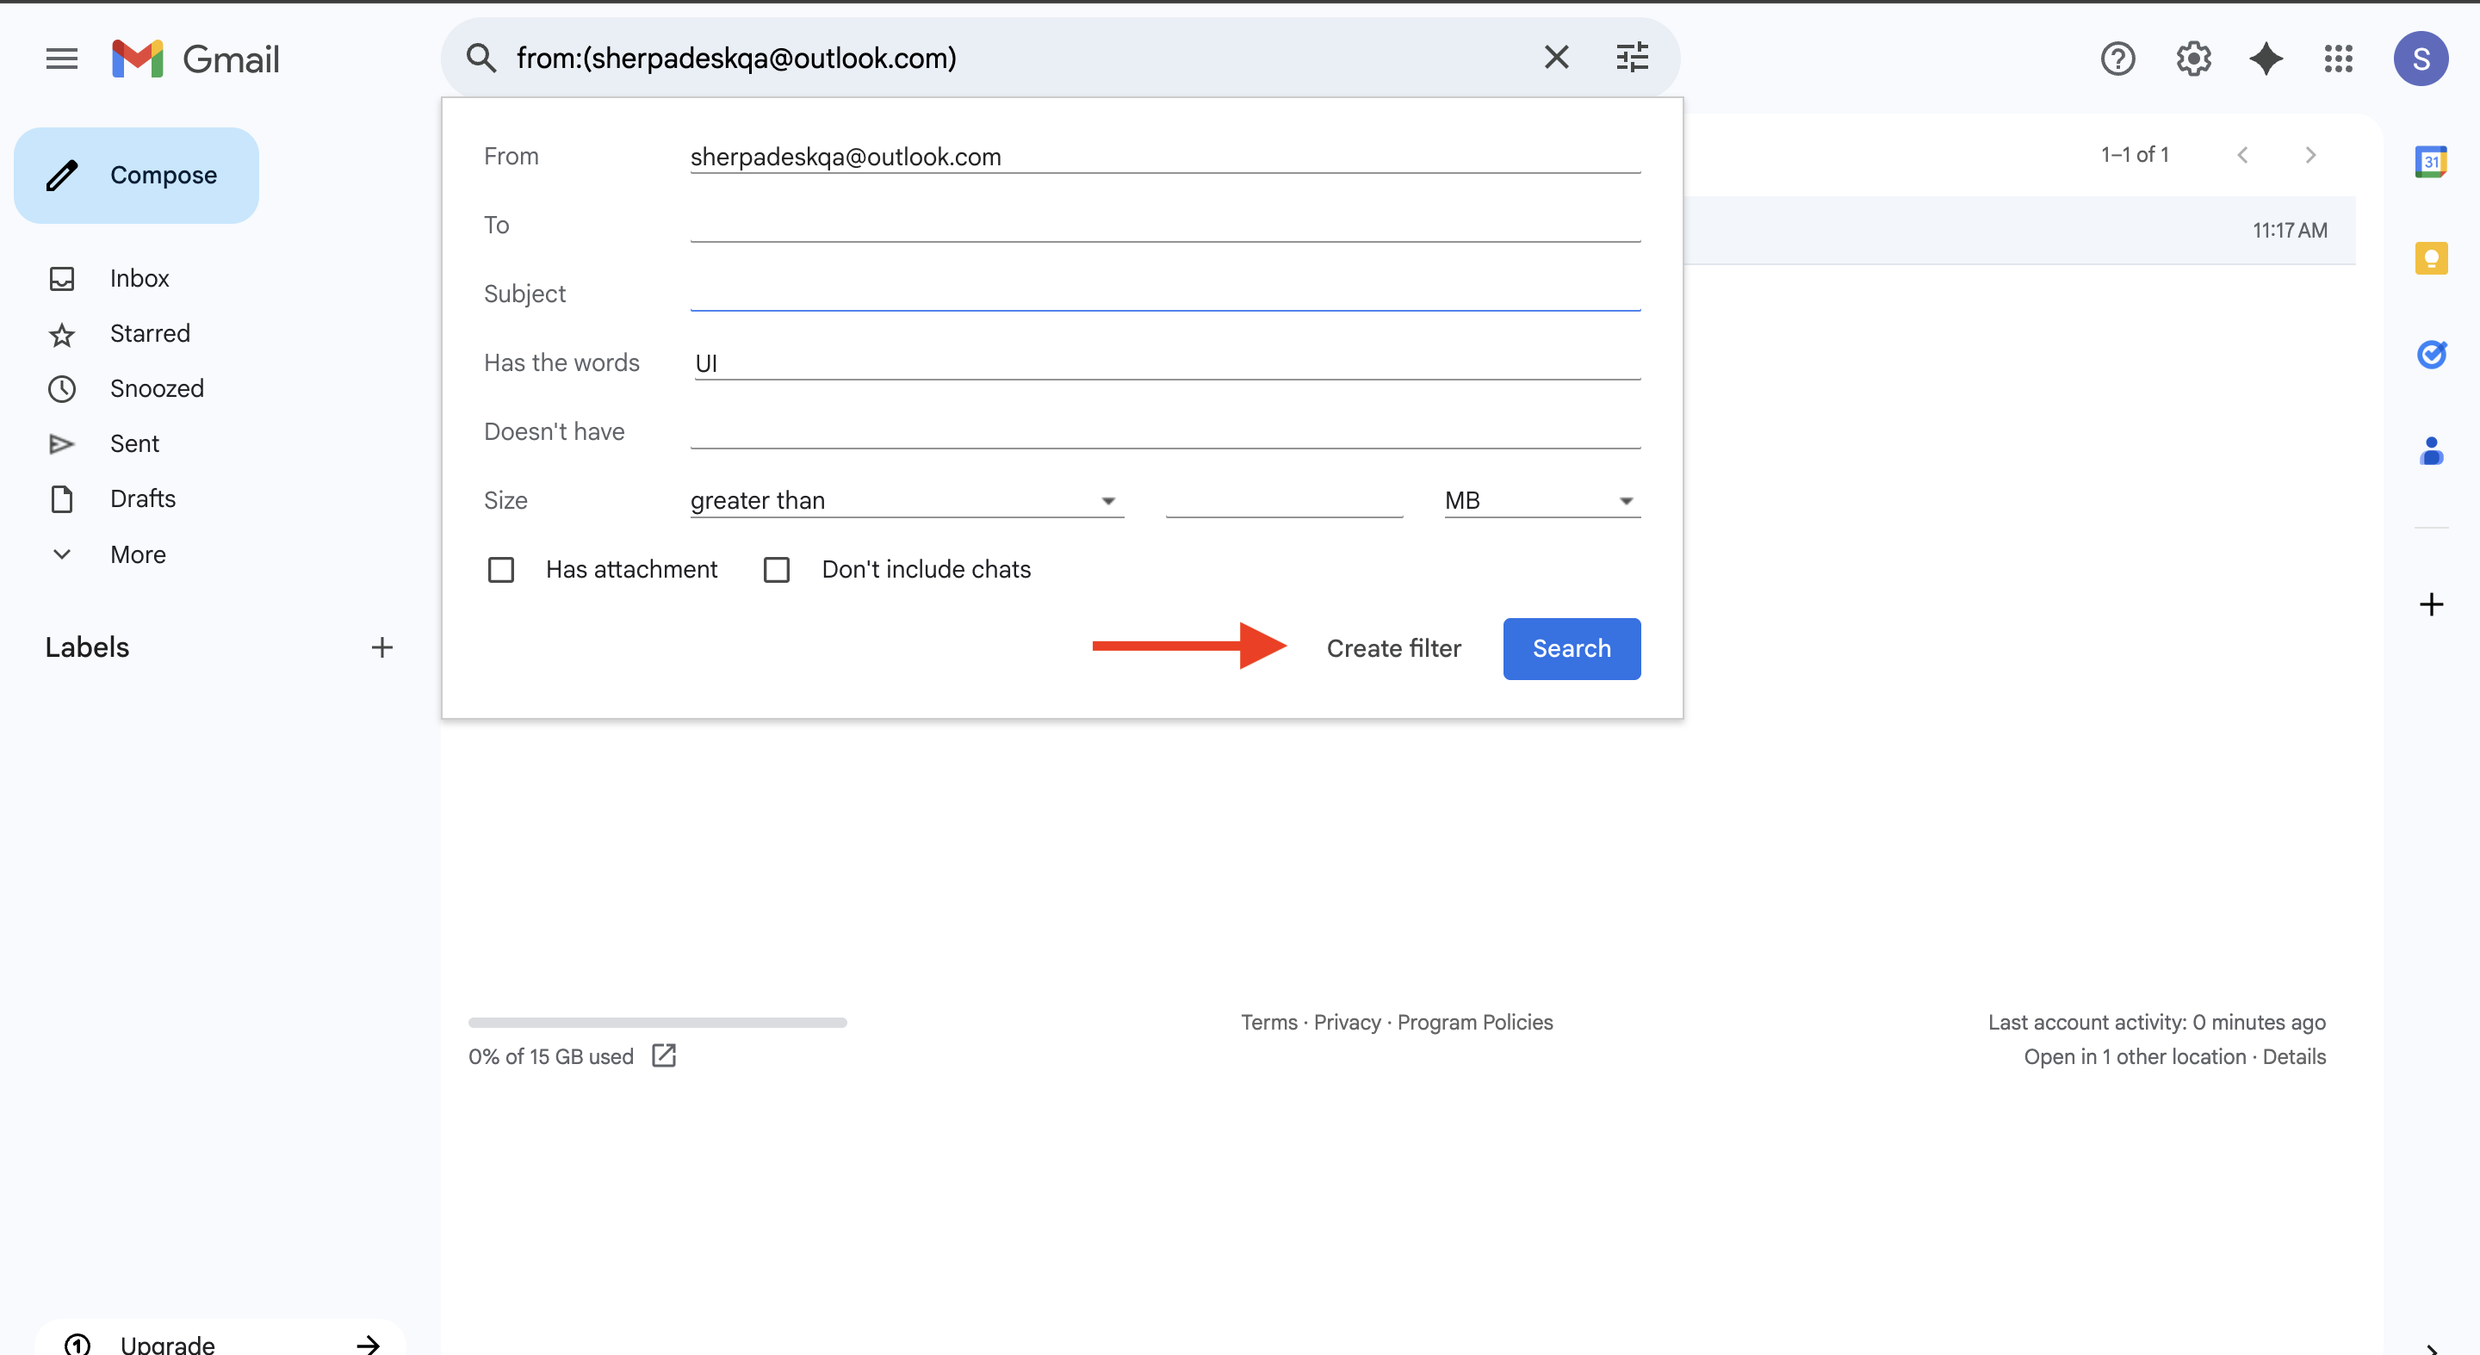
Task: Click the Create filter button
Action: pyautogui.click(x=1393, y=648)
